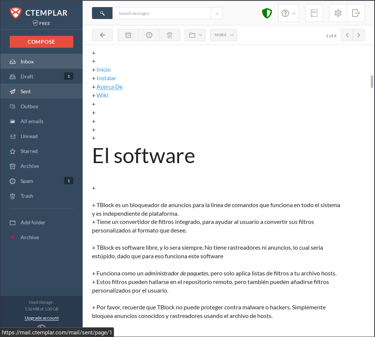
Task: Open the move-to-folder dropdown
Action: 195,35
